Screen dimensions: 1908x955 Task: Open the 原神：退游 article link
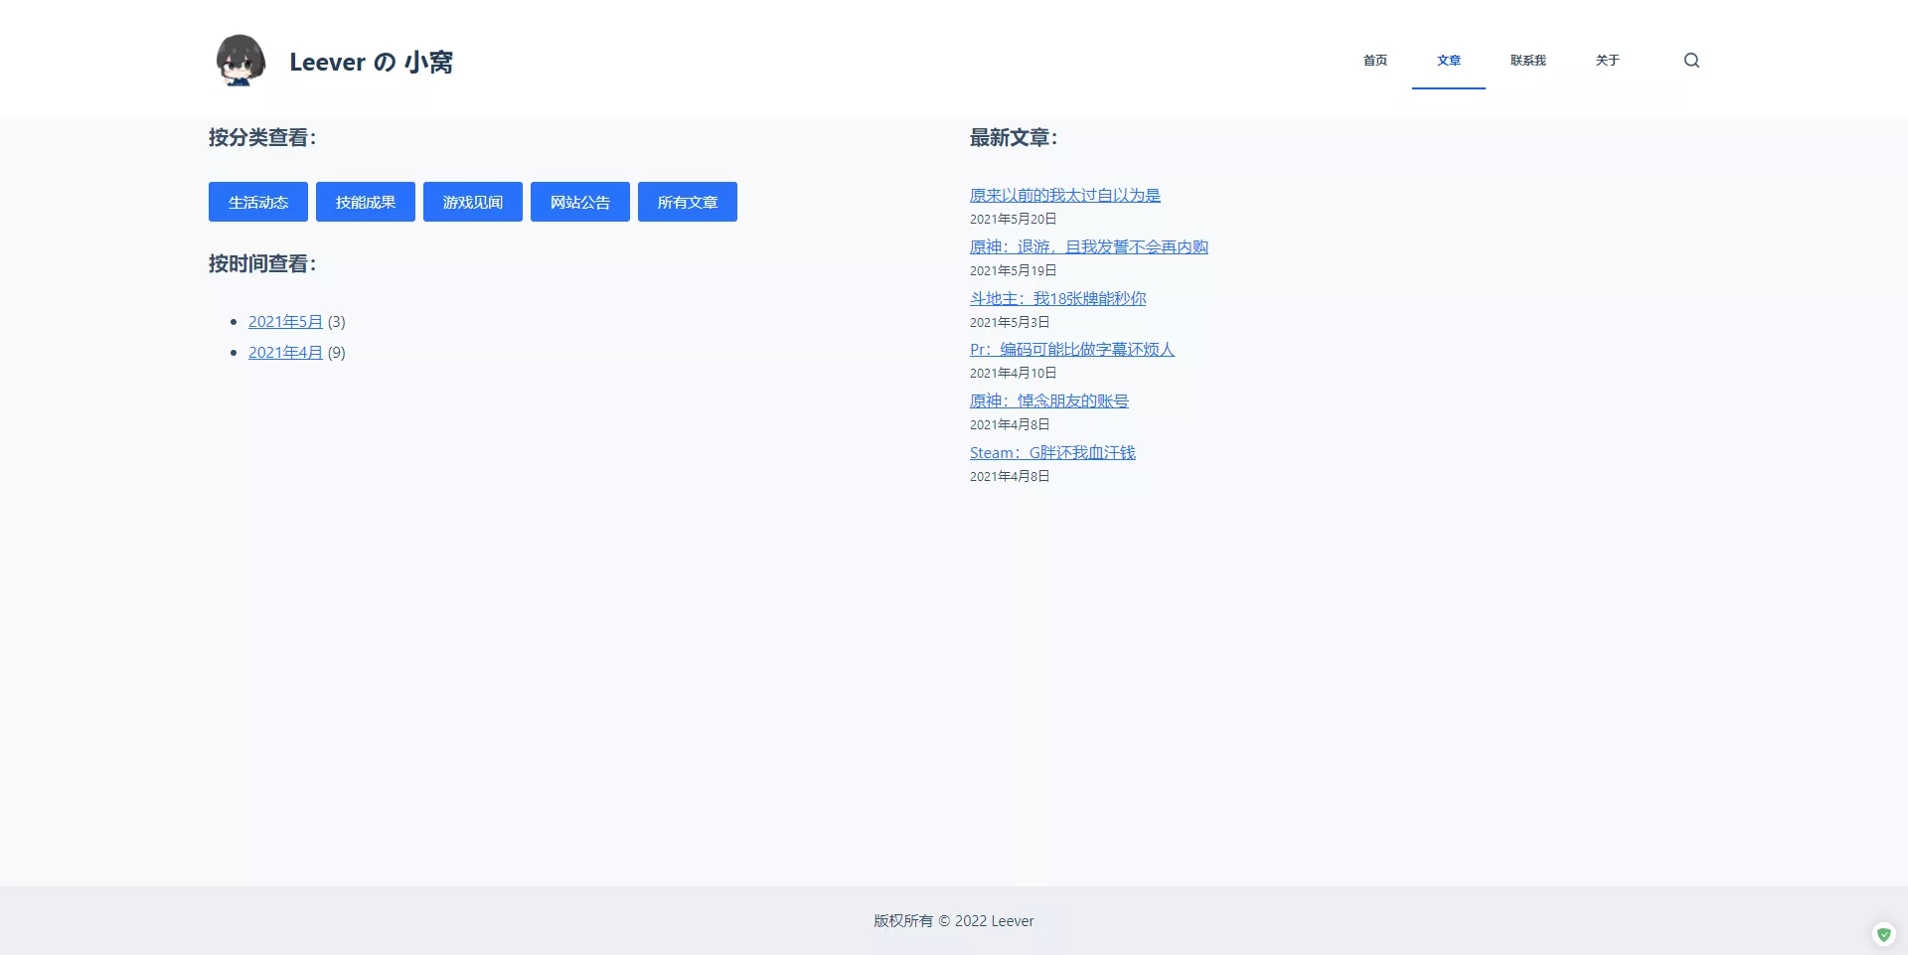[x=1088, y=247]
